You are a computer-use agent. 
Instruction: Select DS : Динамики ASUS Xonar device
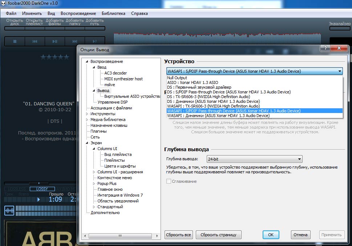[x=255, y=101]
